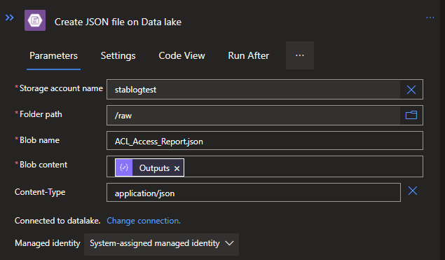Viewport: 445px width, 260px height.
Task: Open the top-right ellipsis options menu
Action: click(430, 18)
